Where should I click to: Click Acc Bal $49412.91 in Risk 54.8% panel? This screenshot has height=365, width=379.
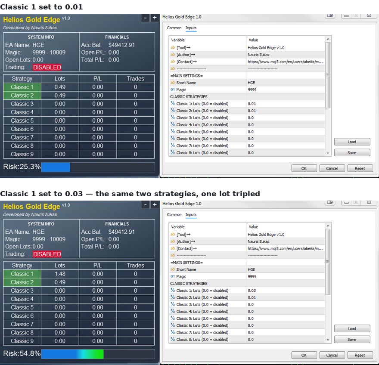108,232
